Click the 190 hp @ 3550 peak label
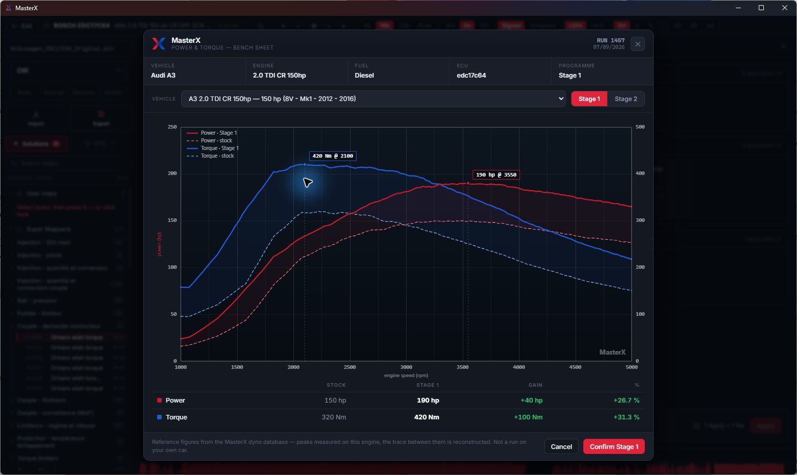Viewport: 797px width, 475px height. [x=496, y=174]
